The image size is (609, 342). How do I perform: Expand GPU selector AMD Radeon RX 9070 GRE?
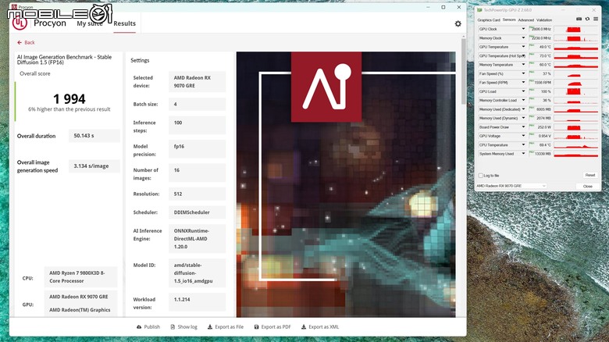[511, 186]
